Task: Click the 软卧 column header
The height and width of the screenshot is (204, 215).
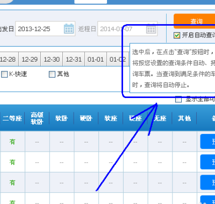Action: coord(61,118)
